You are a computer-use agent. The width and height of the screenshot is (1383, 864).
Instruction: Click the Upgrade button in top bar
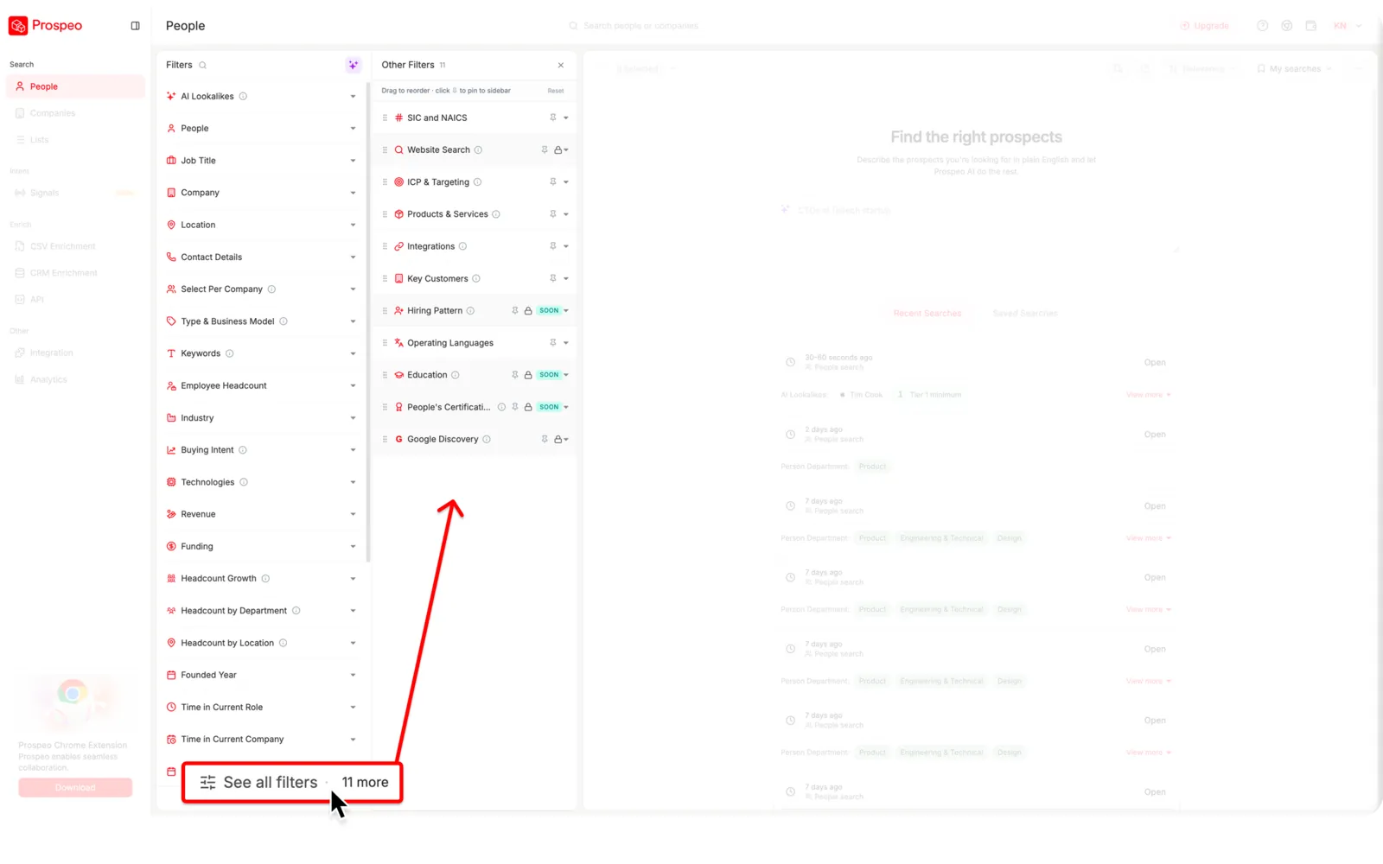click(1205, 26)
